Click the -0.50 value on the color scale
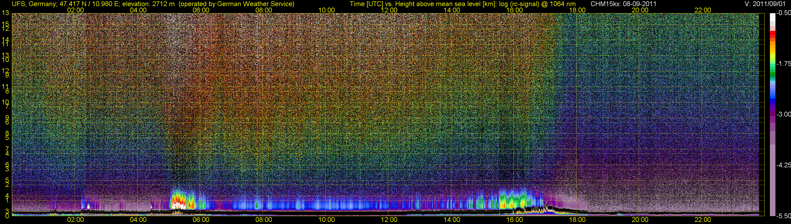This screenshot has width=791, height=224. (783, 13)
